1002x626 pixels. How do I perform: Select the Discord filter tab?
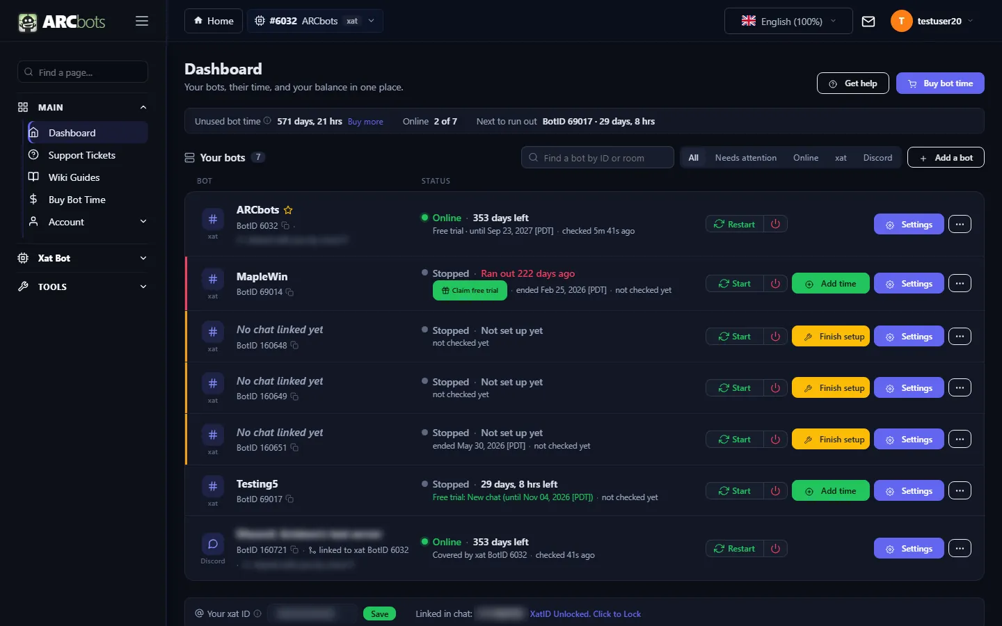pos(877,158)
